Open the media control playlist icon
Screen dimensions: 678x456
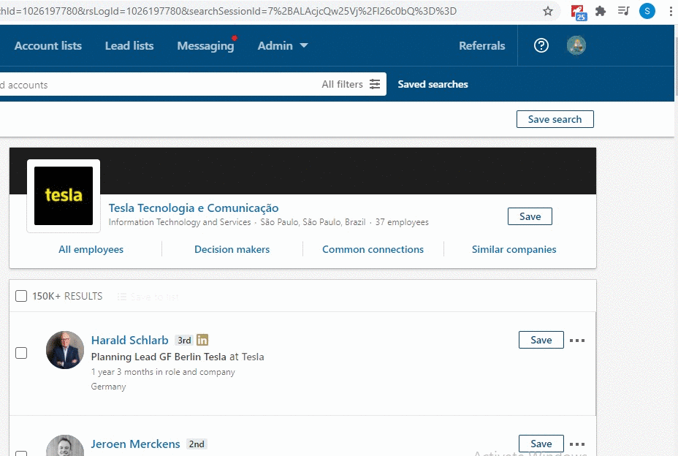pos(623,11)
